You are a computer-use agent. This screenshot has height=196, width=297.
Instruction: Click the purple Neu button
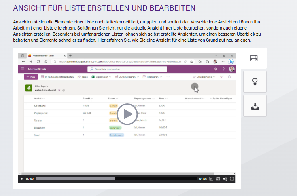(31, 77)
